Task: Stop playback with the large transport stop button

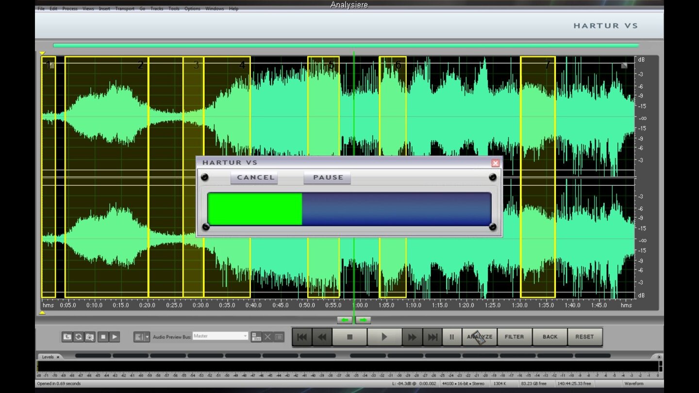Action: point(349,337)
